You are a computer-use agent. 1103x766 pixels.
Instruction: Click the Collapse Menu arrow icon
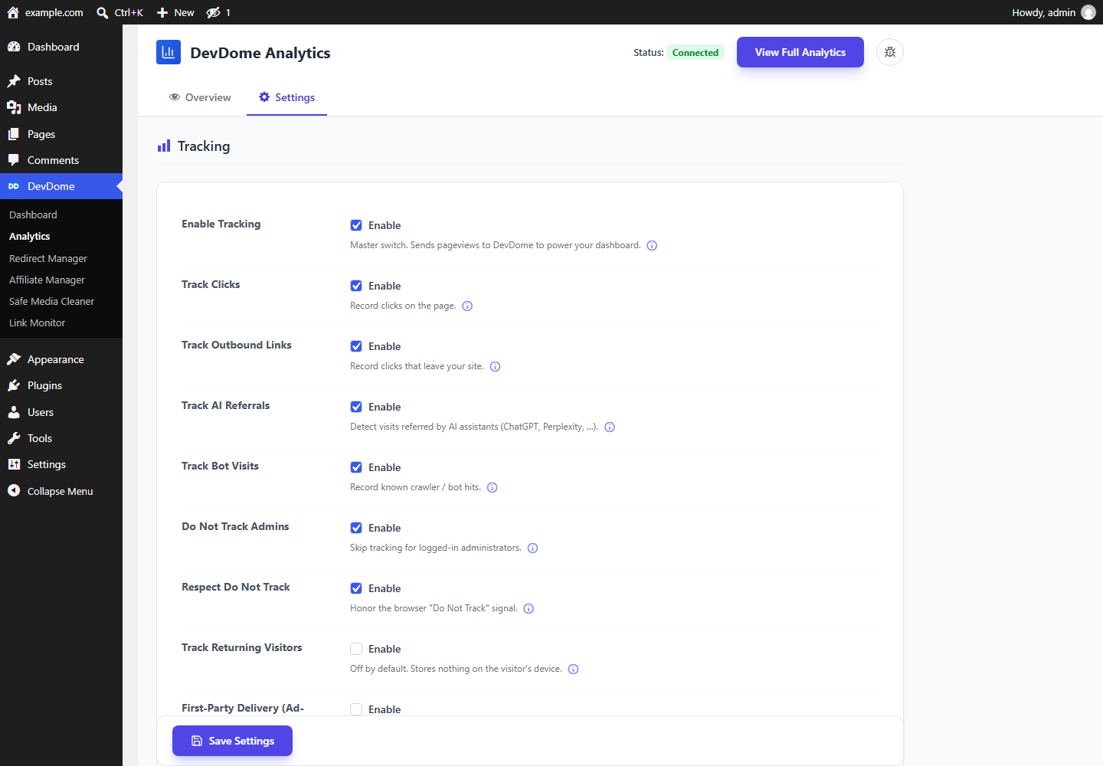(14, 491)
